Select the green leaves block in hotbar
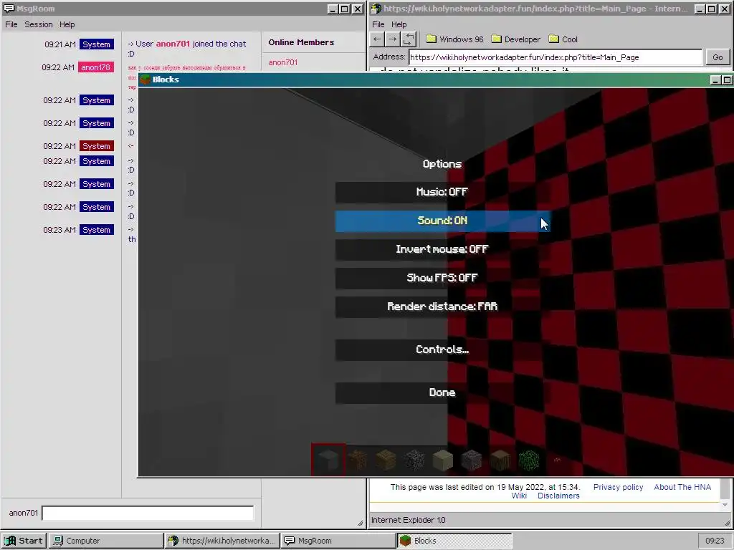This screenshot has height=550, width=734. tap(528, 460)
